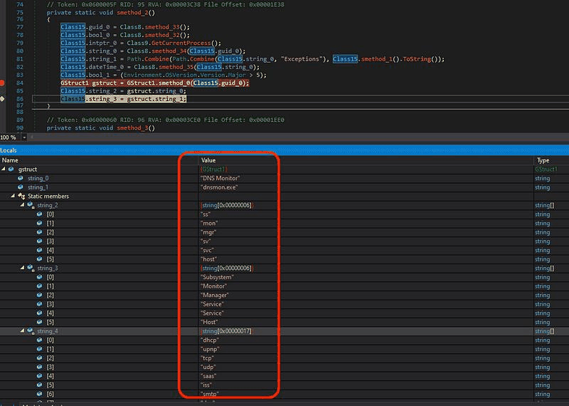Screen dimensions: 569x406
Task: Click the icon of the row valued "mon"
Action: (40, 223)
